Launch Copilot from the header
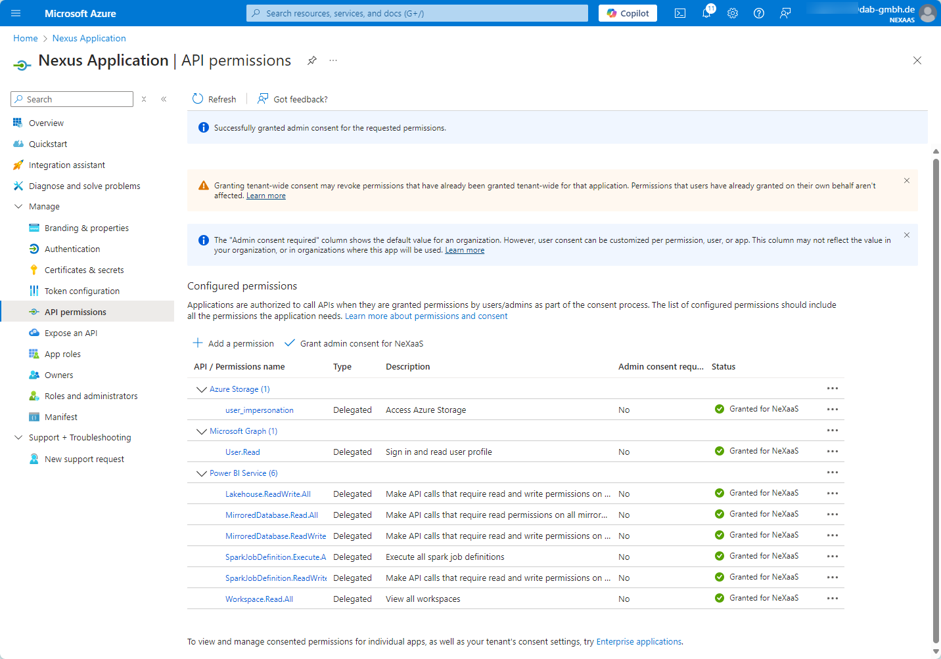This screenshot has width=941, height=659. pos(628,13)
